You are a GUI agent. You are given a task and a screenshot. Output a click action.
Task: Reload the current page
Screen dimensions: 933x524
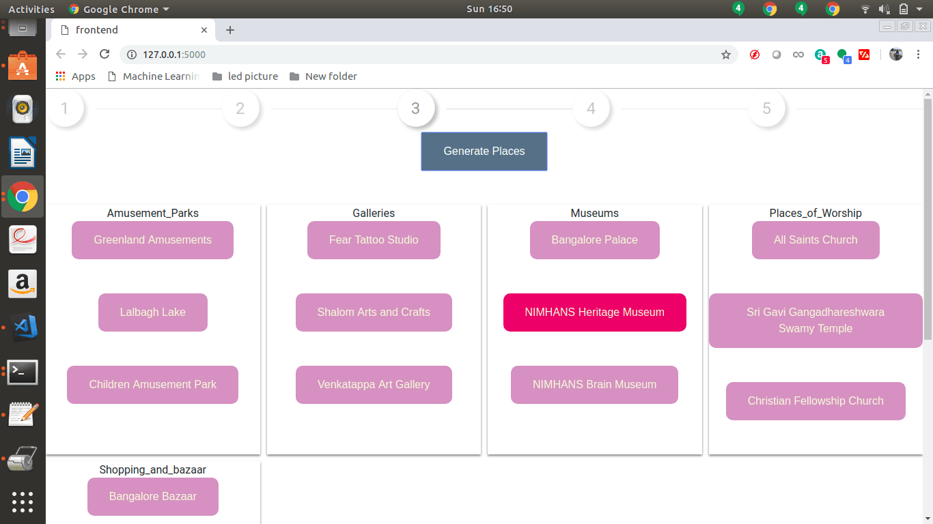[x=105, y=55]
